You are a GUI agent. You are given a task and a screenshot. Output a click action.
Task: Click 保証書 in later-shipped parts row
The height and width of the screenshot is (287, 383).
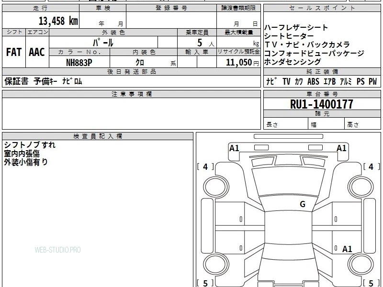tap(16, 81)
